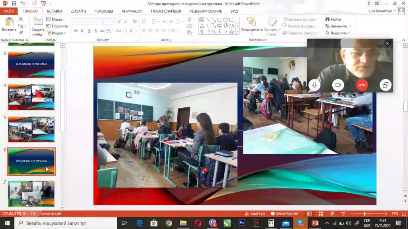
Task: Click the fit slide to window icon
Action: point(404,213)
